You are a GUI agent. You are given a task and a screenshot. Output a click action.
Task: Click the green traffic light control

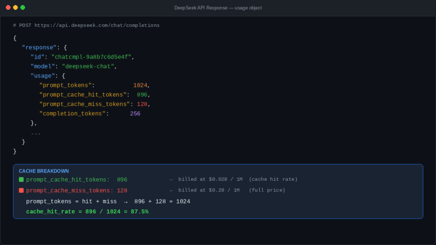(23, 7)
